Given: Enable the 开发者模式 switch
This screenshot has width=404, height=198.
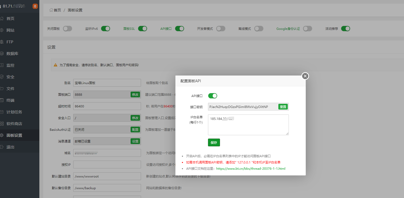Looking at the screenshot, I should pyautogui.click(x=221, y=29).
